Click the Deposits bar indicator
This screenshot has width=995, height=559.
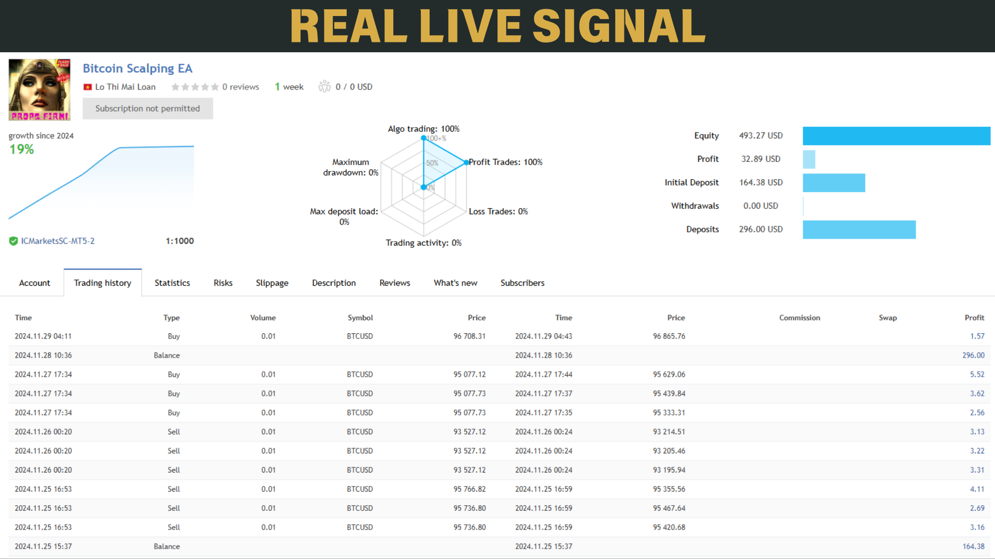point(859,229)
